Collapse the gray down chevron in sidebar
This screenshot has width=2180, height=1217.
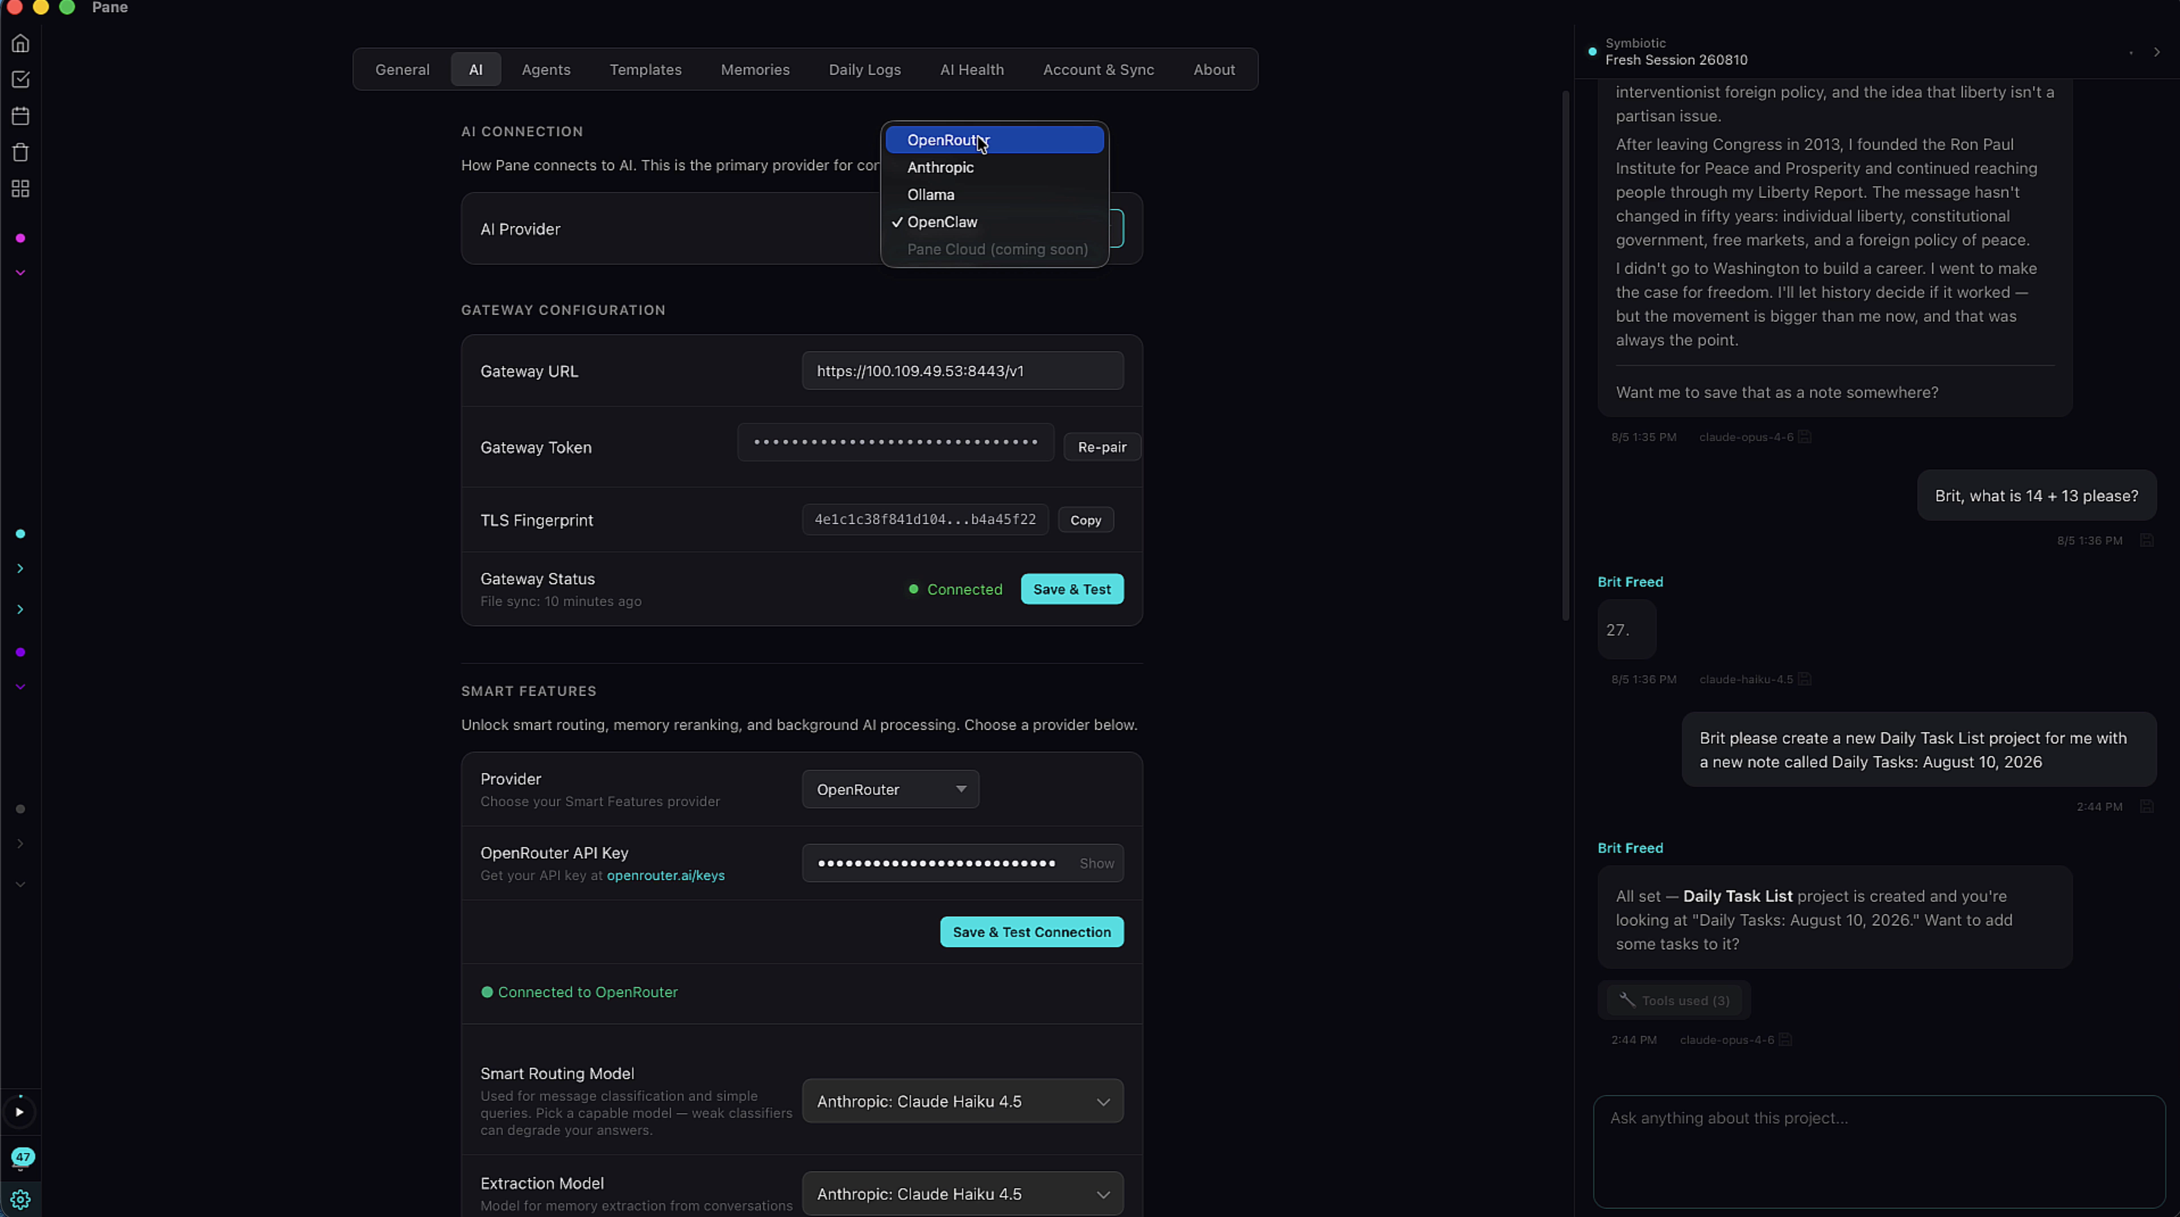(20, 884)
